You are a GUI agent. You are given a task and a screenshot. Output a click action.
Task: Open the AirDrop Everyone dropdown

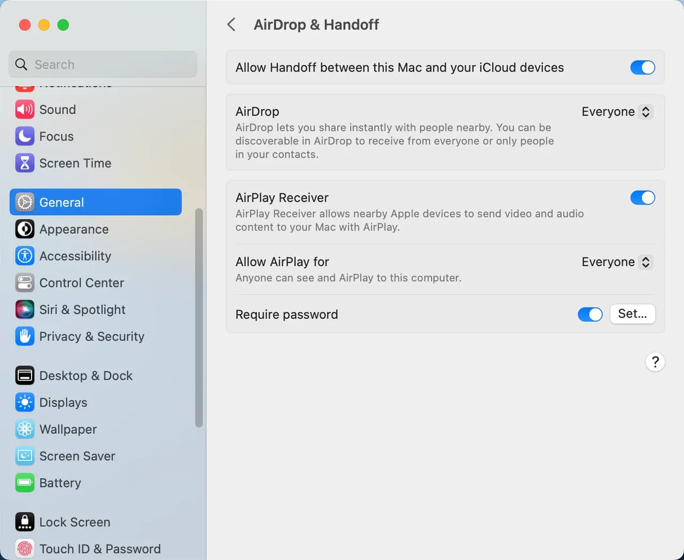(x=617, y=112)
